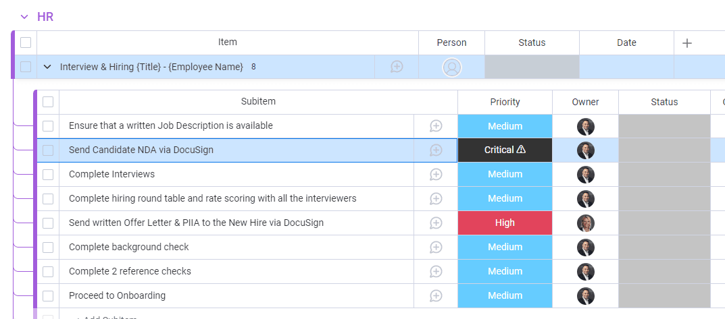The width and height of the screenshot is (725, 319).
Task: Click Status cell for Complete Interviews subitem
Action: click(x=664, y=174)
